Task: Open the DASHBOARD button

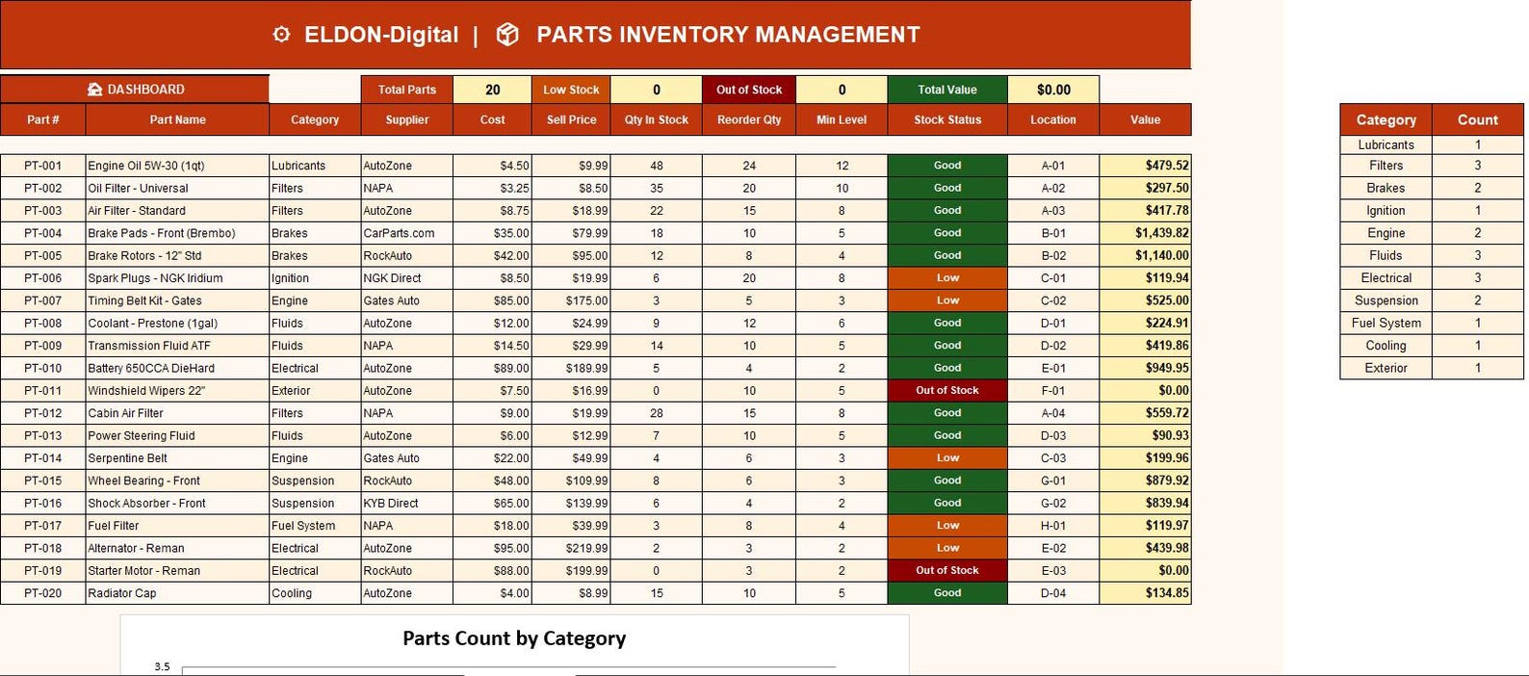Action: 135,90
